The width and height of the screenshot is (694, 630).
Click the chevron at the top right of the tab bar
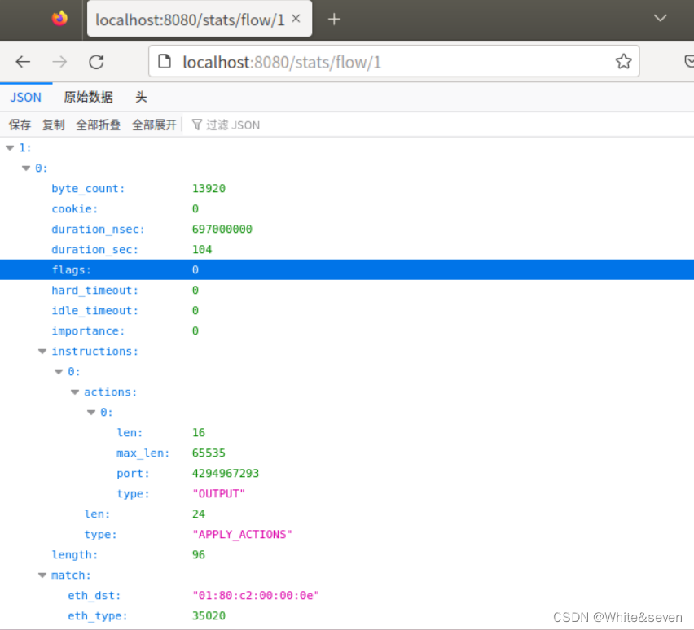[660, 18]
